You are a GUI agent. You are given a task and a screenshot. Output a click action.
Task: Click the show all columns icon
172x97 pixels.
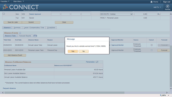(35, 36)
